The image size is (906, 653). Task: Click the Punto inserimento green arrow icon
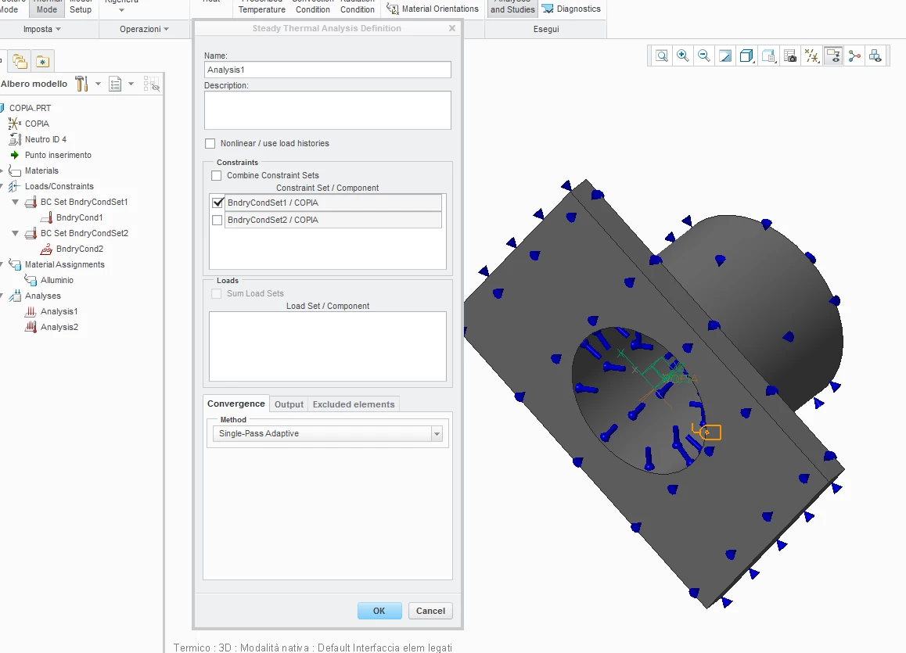(x=15, y=155)
